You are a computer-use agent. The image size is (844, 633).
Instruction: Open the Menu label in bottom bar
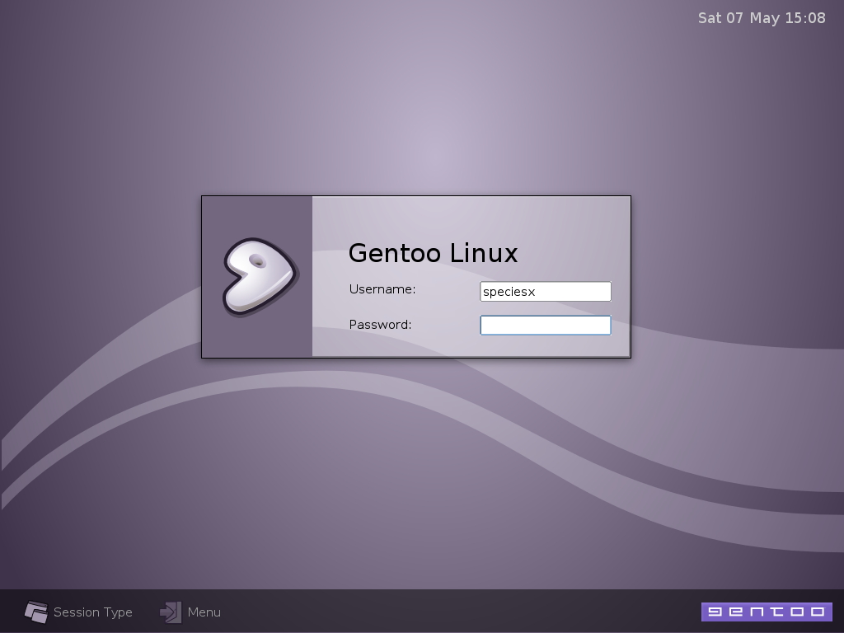click(x=204, y=612)
